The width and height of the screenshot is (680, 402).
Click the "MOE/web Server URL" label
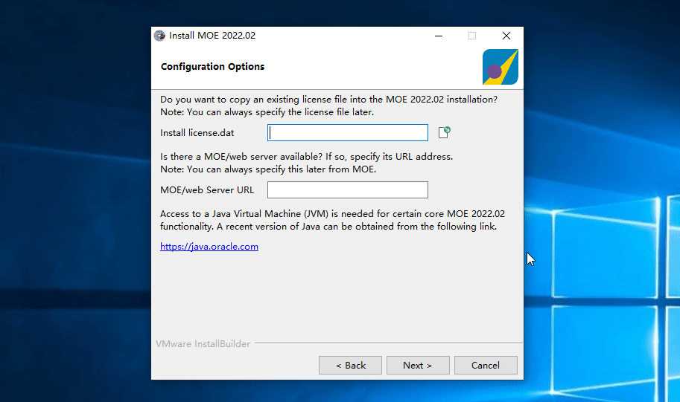click(207, 190)
